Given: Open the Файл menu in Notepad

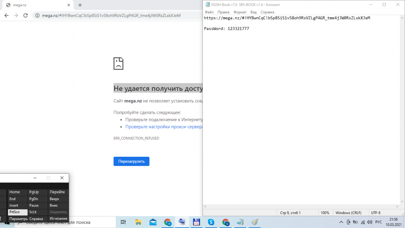Looking at the screenshot, I should click(x=209, y=12).
